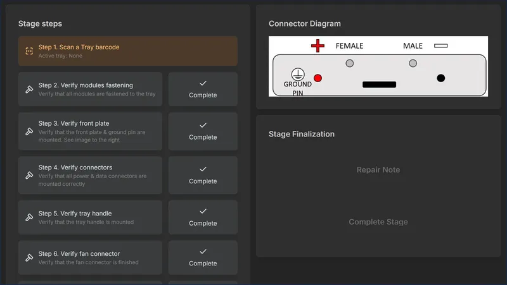Viewport: 507px width, 285px height.
Task: Click the red connector dot in diagram
Action: [x=318, y=78]
